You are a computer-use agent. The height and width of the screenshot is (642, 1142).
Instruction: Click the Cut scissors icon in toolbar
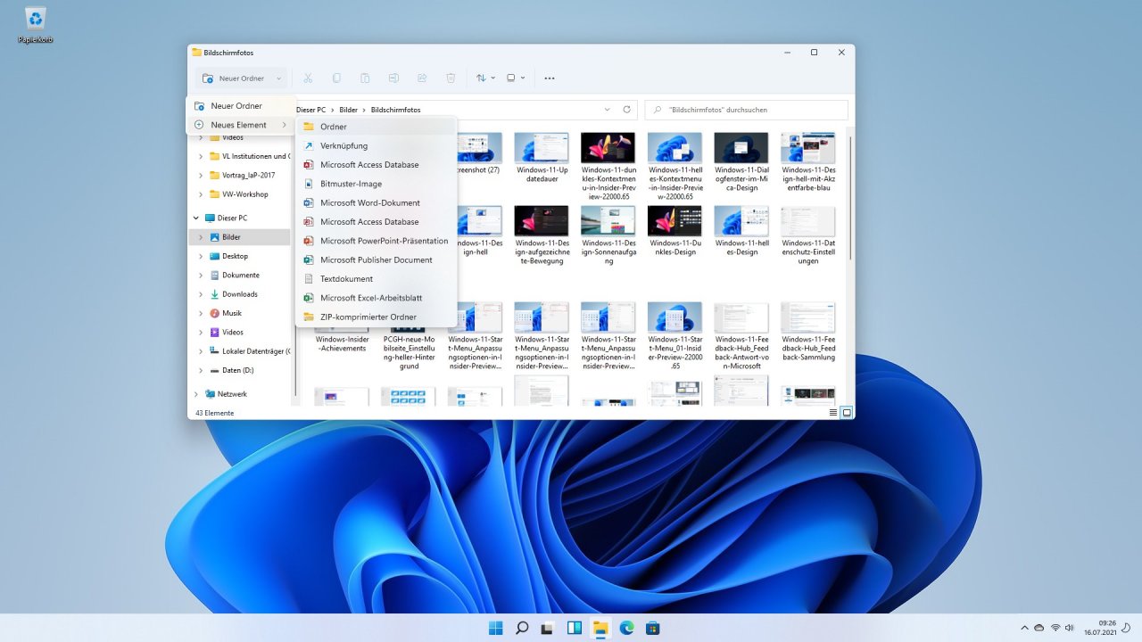point(308,78)
